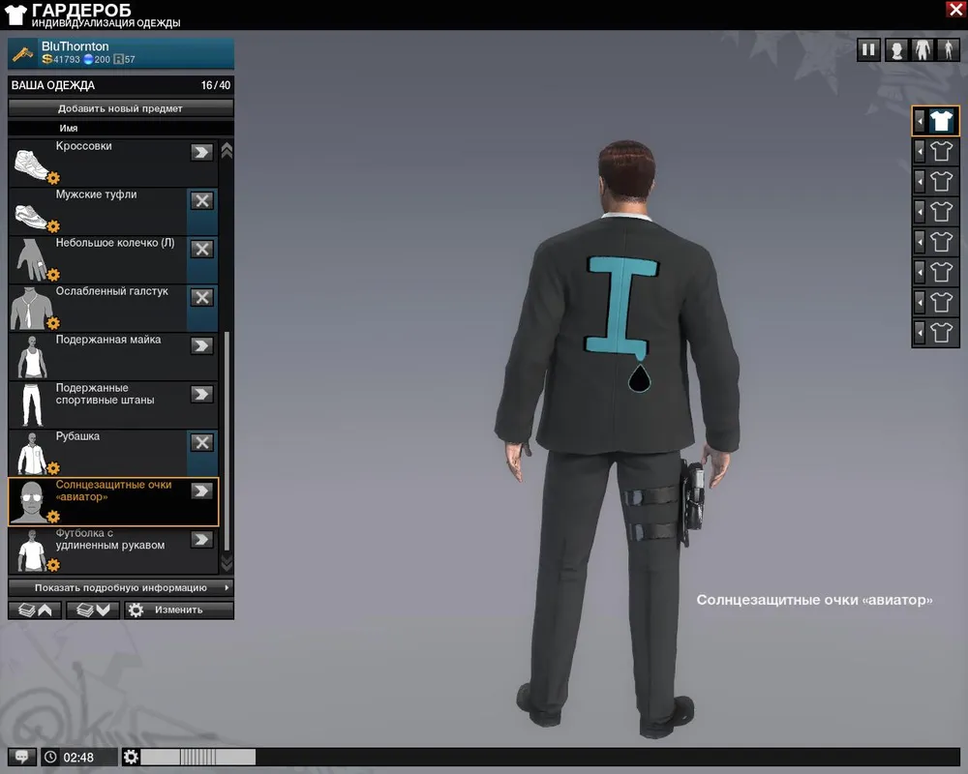This screenshot has width=968, height=774.
Task: Click gear badge on Рубашка item
Action: [x=53, y=468]
